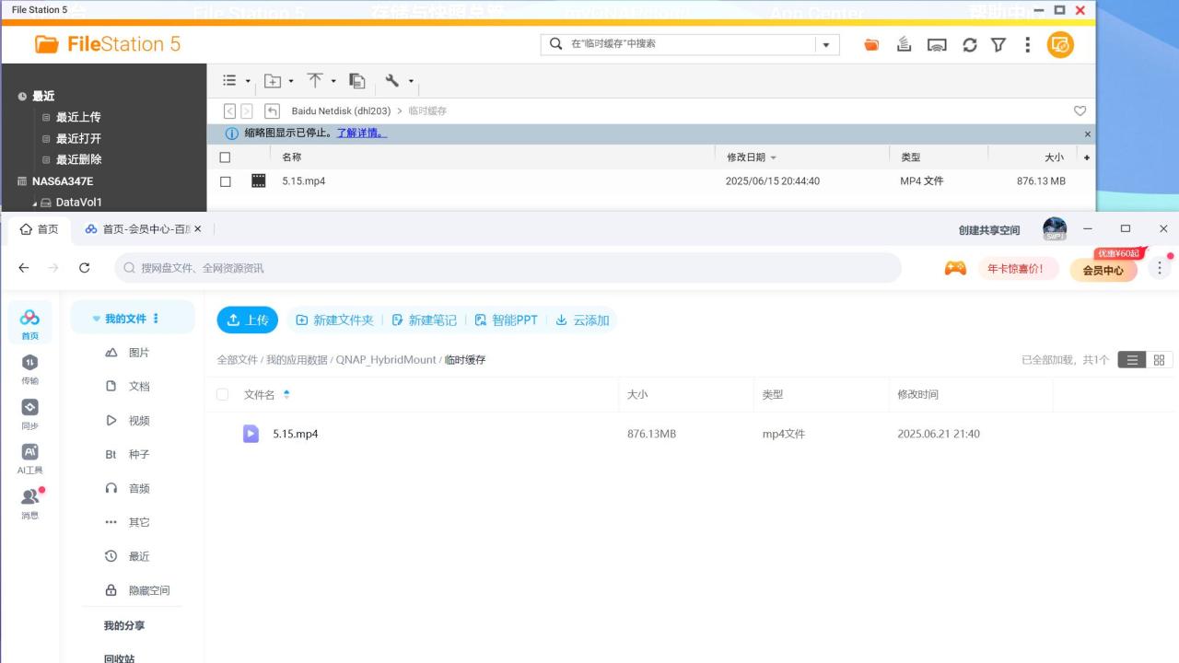The image size is (1179, 663).
Task: Click the favorite heart icon in path bar
Action: (x=1080, y=110)
